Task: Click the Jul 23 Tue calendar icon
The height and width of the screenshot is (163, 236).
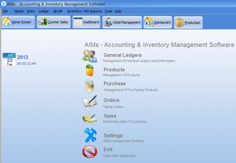Action: pos(9,59)
